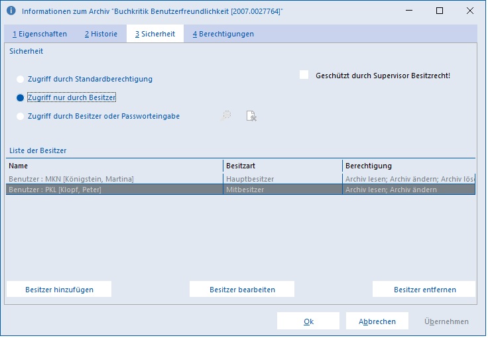Image resolution: width=488 pixels, height=338 pixels.
Task: Click Königstein's 'Archiv lesen; Archiv ändern; Archiv lös' cell
Action: click(x=409, y=179)
